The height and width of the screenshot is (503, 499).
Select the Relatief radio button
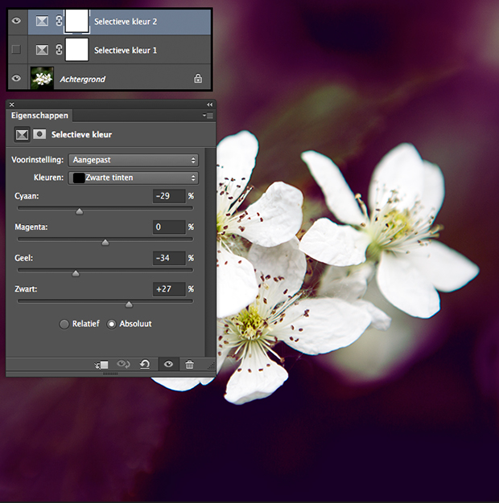click(x=64, y=324)
